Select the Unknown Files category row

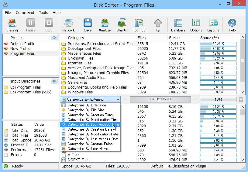coord(150,58)
